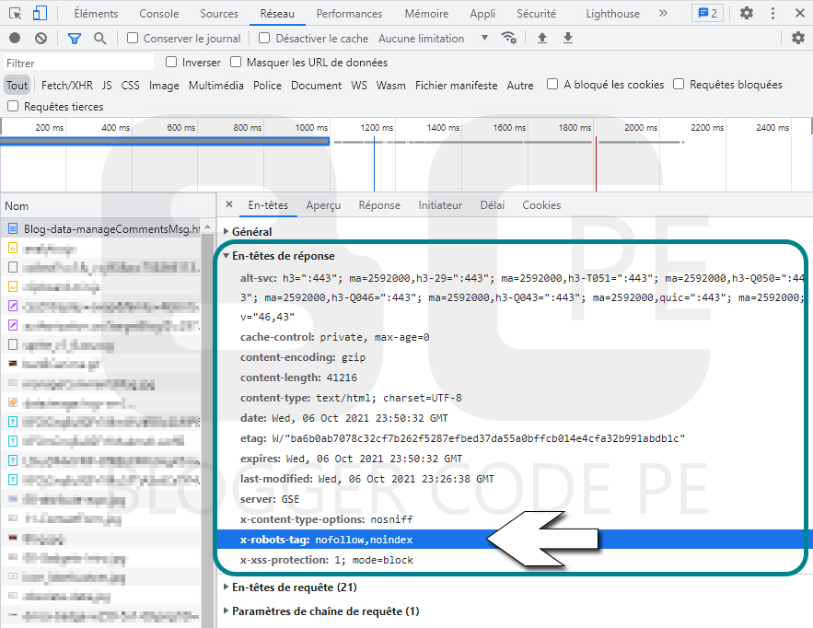The width and height of the screenshot is (813, 628).
Task: Switch to Réponse detail tab
Action: click(x=379, y=204)
